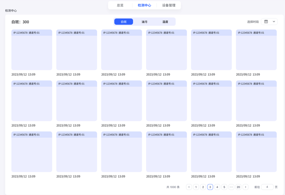
Task: Select the 白斑 filter tab
Action: (124, 22)
